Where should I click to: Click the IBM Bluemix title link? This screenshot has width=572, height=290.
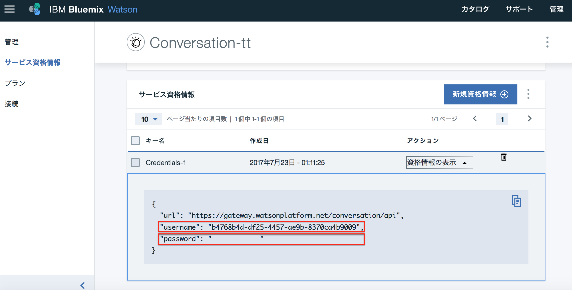(76, 9)
